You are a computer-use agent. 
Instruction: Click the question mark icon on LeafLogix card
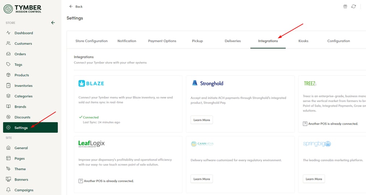coord(81,181)
